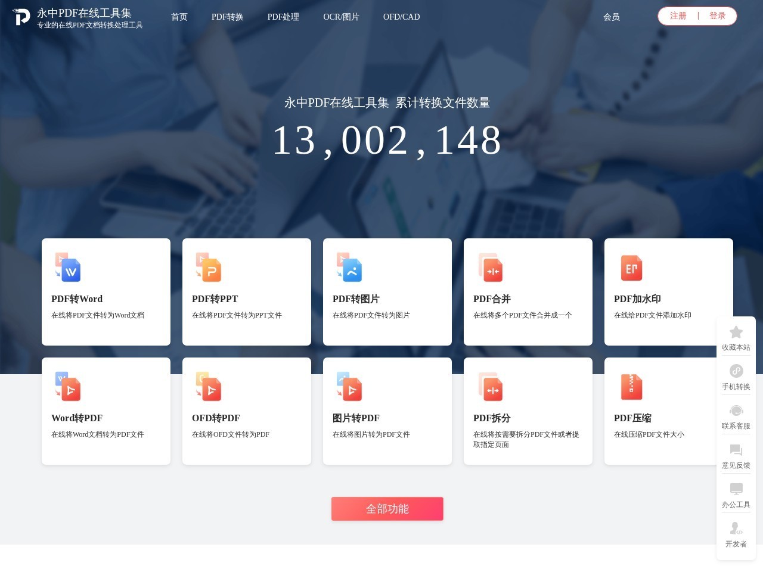
Task: Click text 在线给PDF文件添加水印
Action: (x=653, y=315)
